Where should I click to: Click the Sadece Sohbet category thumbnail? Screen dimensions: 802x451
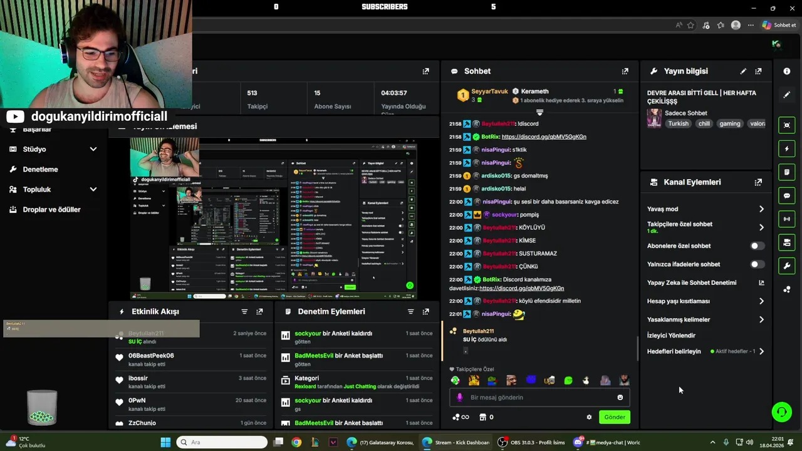tap(654, 118)
